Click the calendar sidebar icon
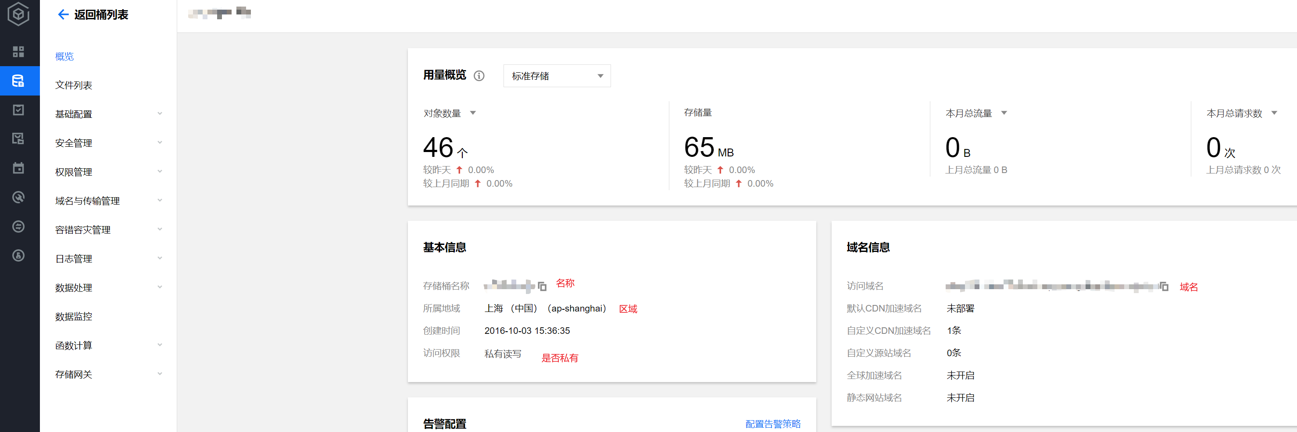The image size is (1297, 432). [18, 168]
